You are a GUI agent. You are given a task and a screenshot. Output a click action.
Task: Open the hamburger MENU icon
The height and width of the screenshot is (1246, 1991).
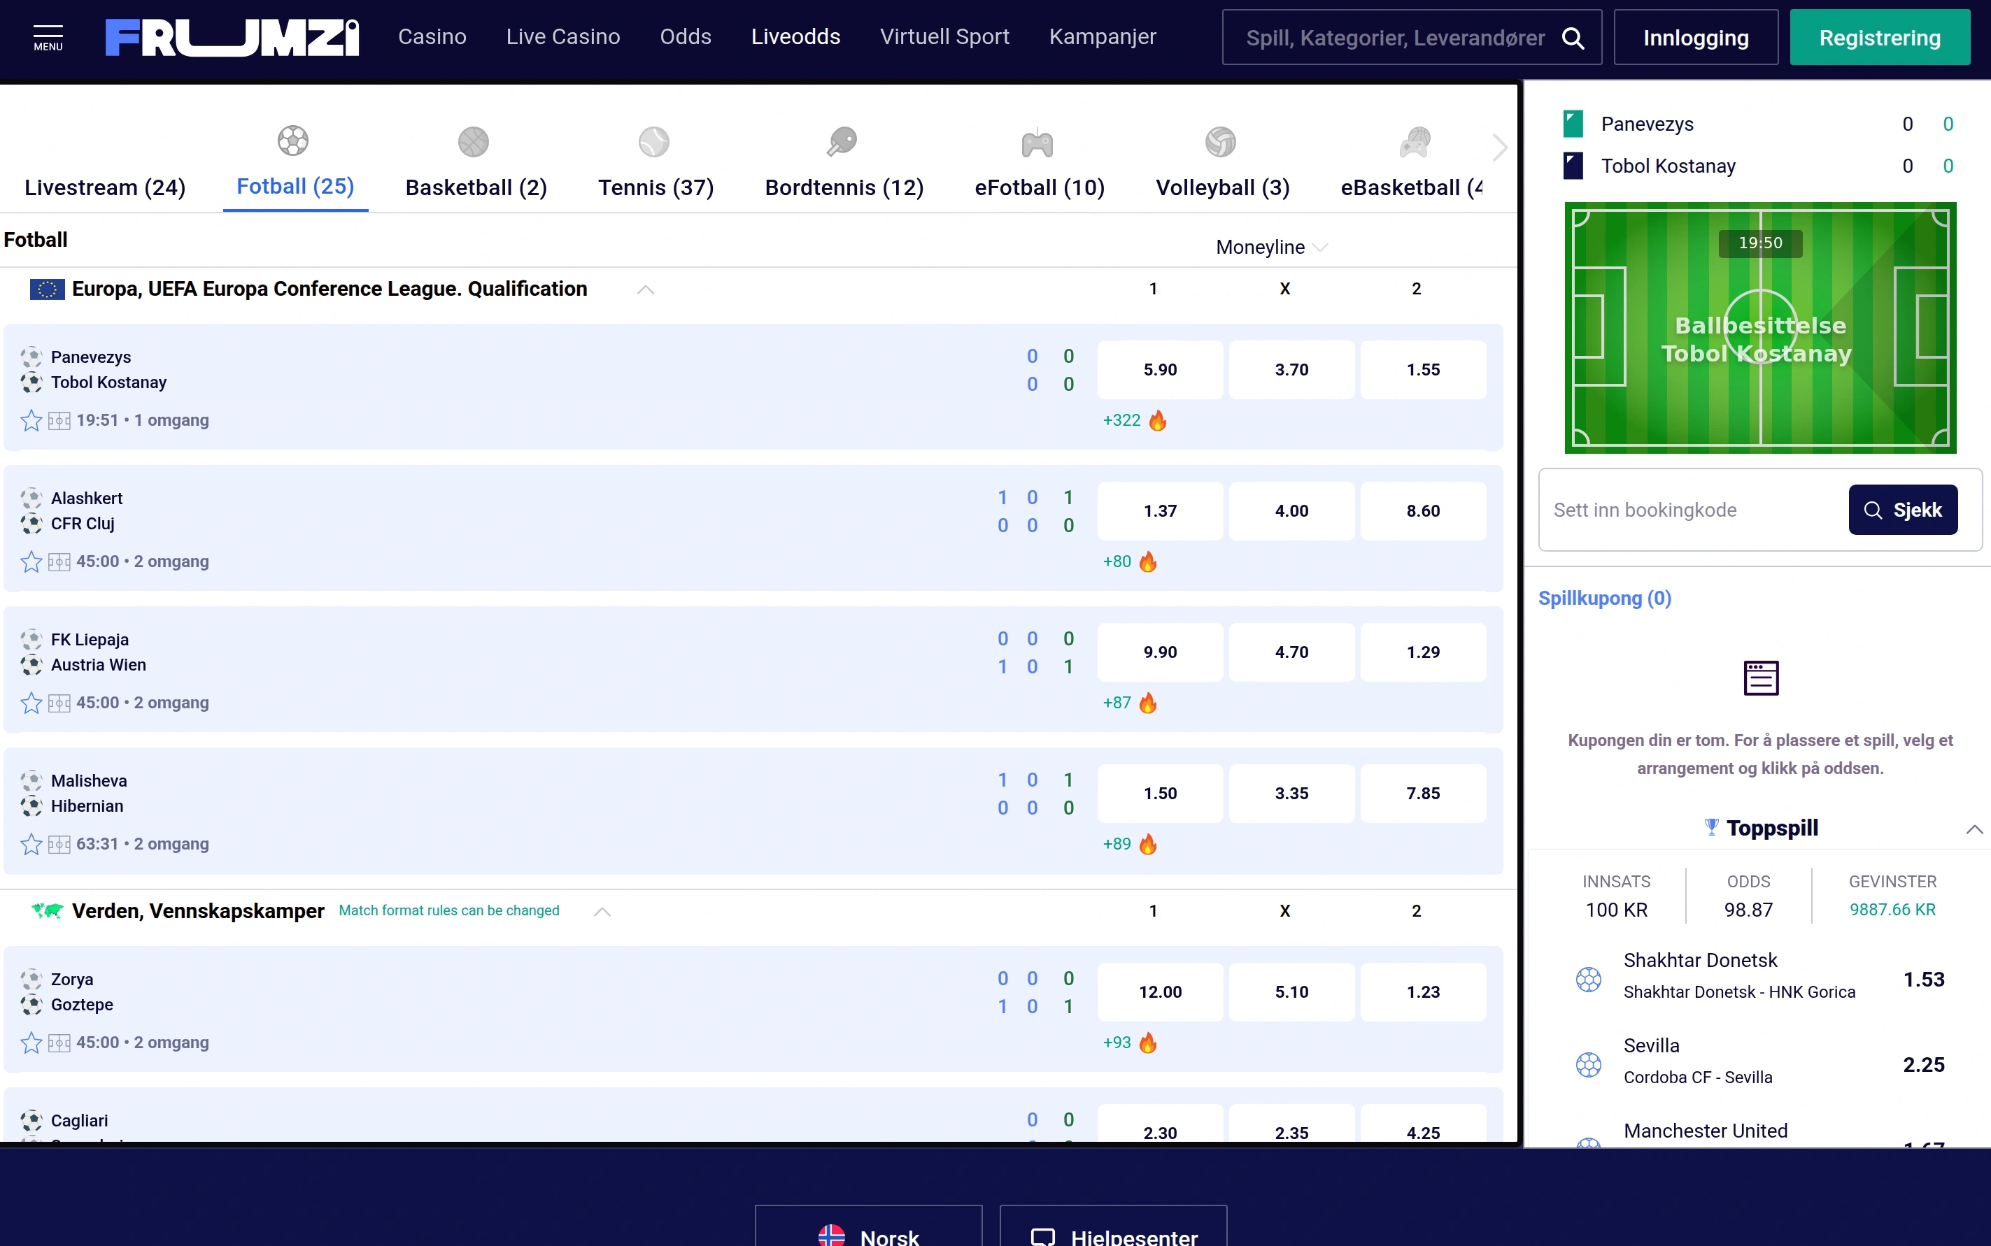48,37
